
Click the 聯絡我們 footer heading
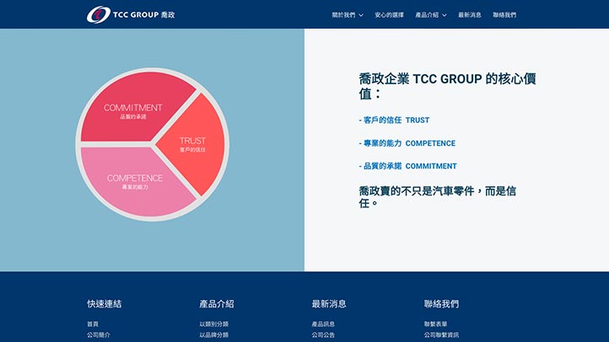click(441, 303)
